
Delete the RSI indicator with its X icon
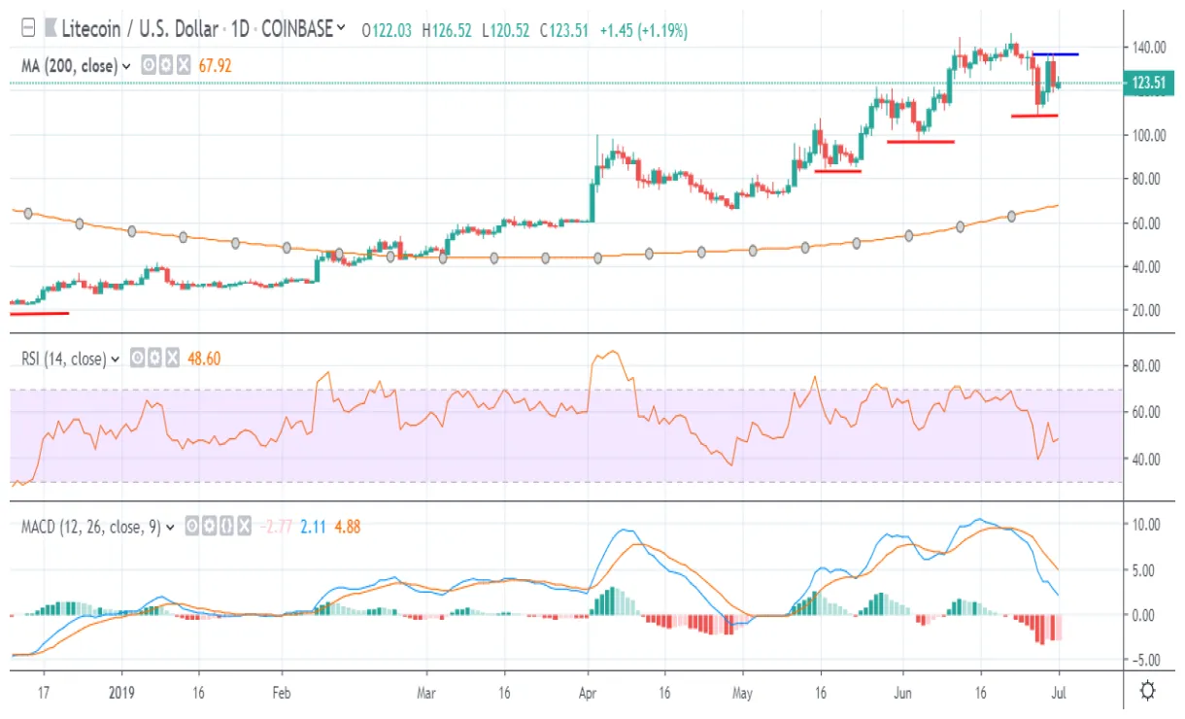[172, 358]
